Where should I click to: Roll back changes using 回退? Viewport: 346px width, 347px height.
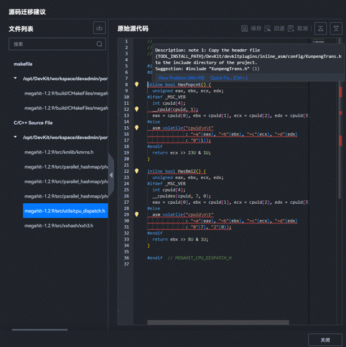click(x=275, y=28)
